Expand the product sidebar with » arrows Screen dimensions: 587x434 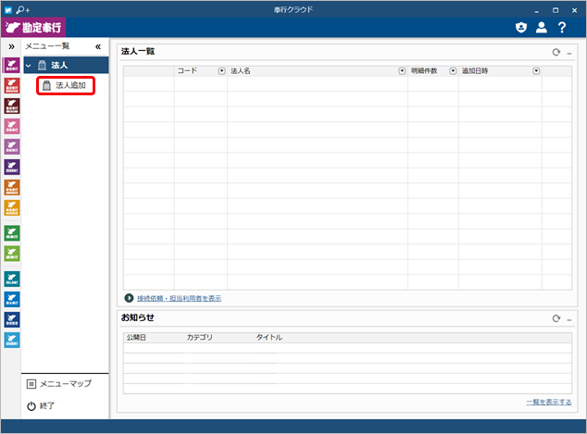[12, 46]
